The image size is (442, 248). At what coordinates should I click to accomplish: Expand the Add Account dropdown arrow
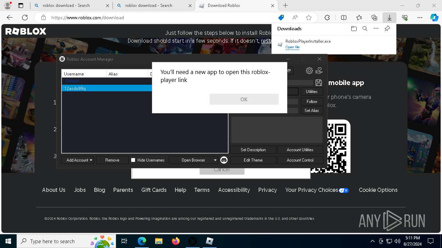91,160
